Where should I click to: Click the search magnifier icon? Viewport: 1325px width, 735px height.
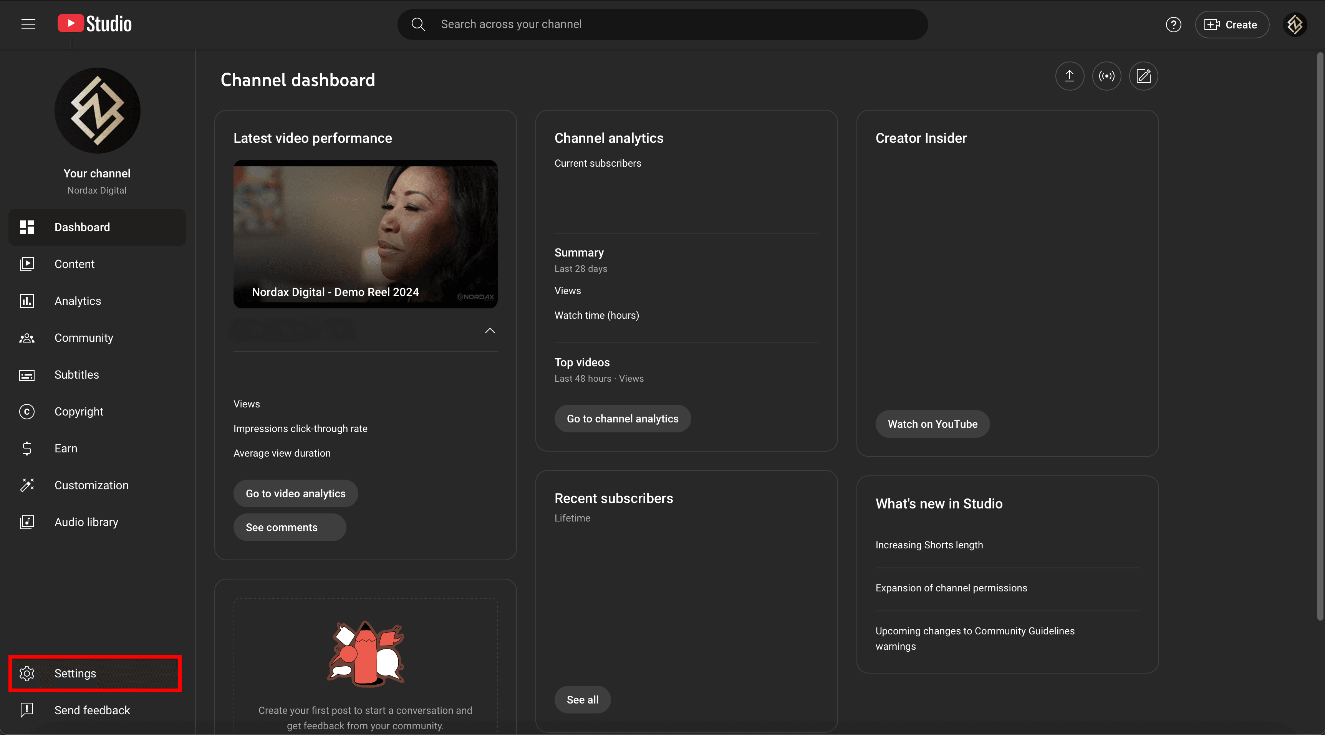(x=418, y=24)
